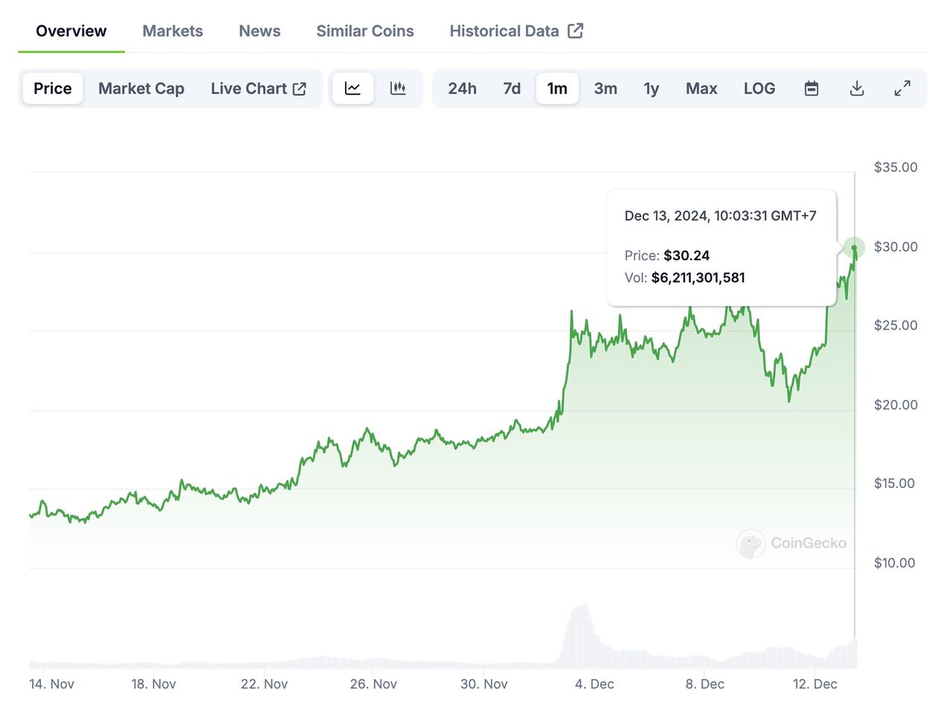Set time range to 24h
Viewport: 952px width, 714px height.
pos(462,89)
